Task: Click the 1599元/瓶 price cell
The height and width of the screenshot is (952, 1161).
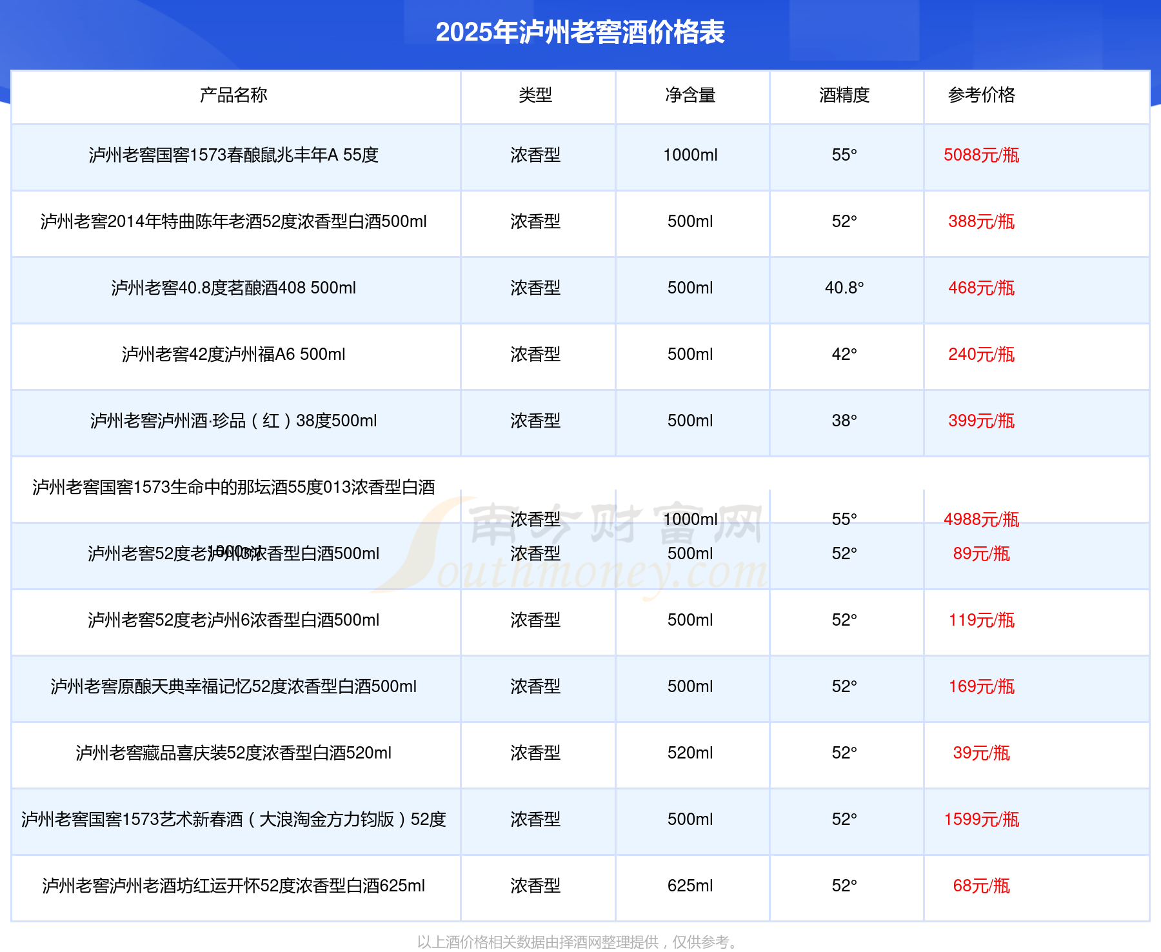Action: coord(981,820)
